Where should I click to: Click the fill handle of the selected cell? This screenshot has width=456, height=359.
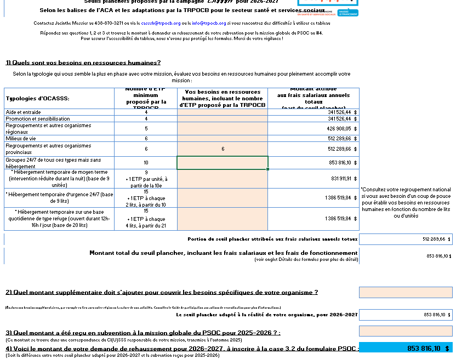point(268,169)
